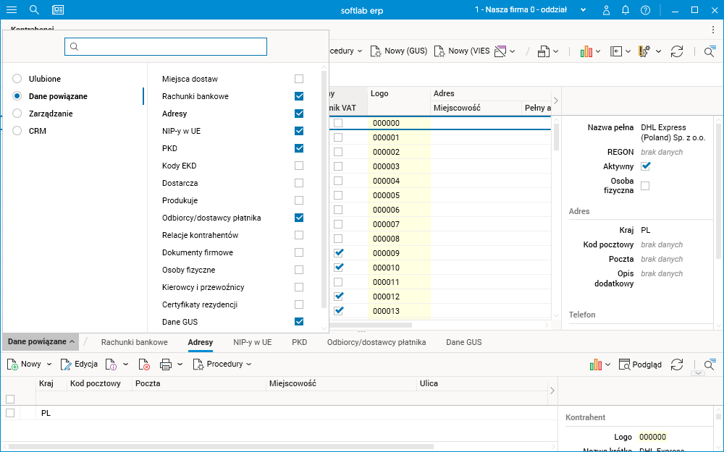Switch to the Dane GUS tab

(x=463, y=342)
